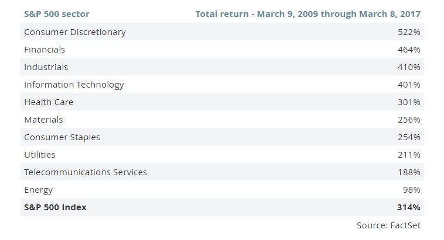Click the "S&P 500 sector" column header
This screenshot has width=444, height=240.
57,13
